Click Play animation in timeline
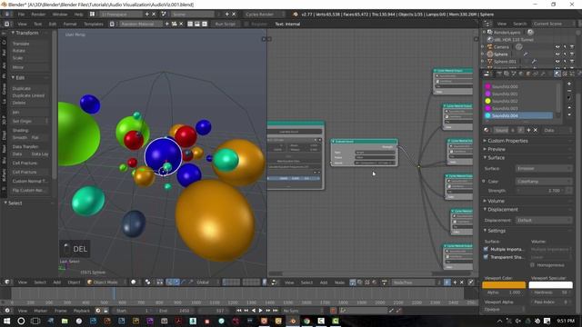The height and width of the screenshot is (327, 582). (261, 311)
